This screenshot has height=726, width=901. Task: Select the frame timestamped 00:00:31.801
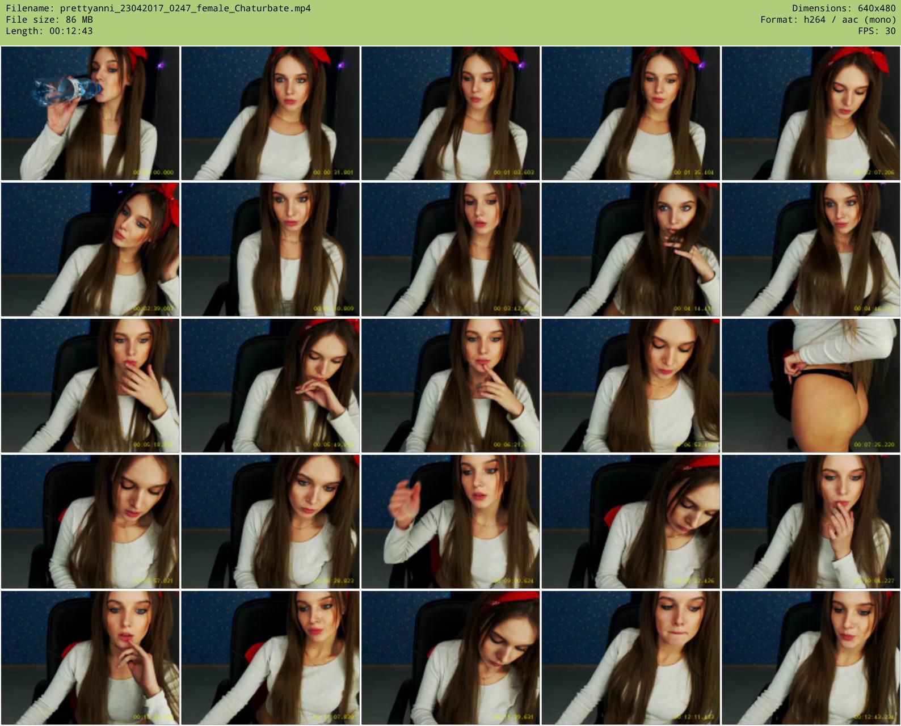tap(270, 113)
